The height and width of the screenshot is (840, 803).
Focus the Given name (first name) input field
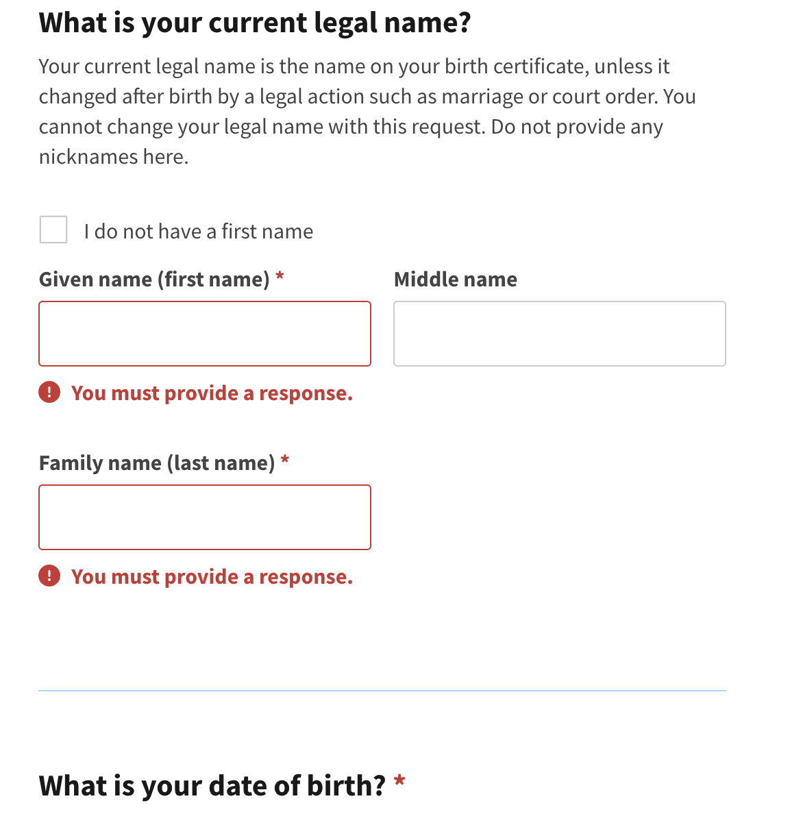pos(205,334)
